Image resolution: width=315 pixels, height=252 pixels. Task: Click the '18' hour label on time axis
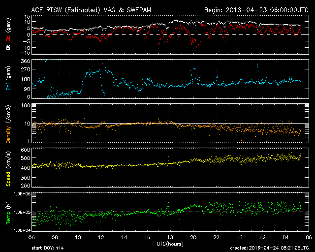coord(170,237)
